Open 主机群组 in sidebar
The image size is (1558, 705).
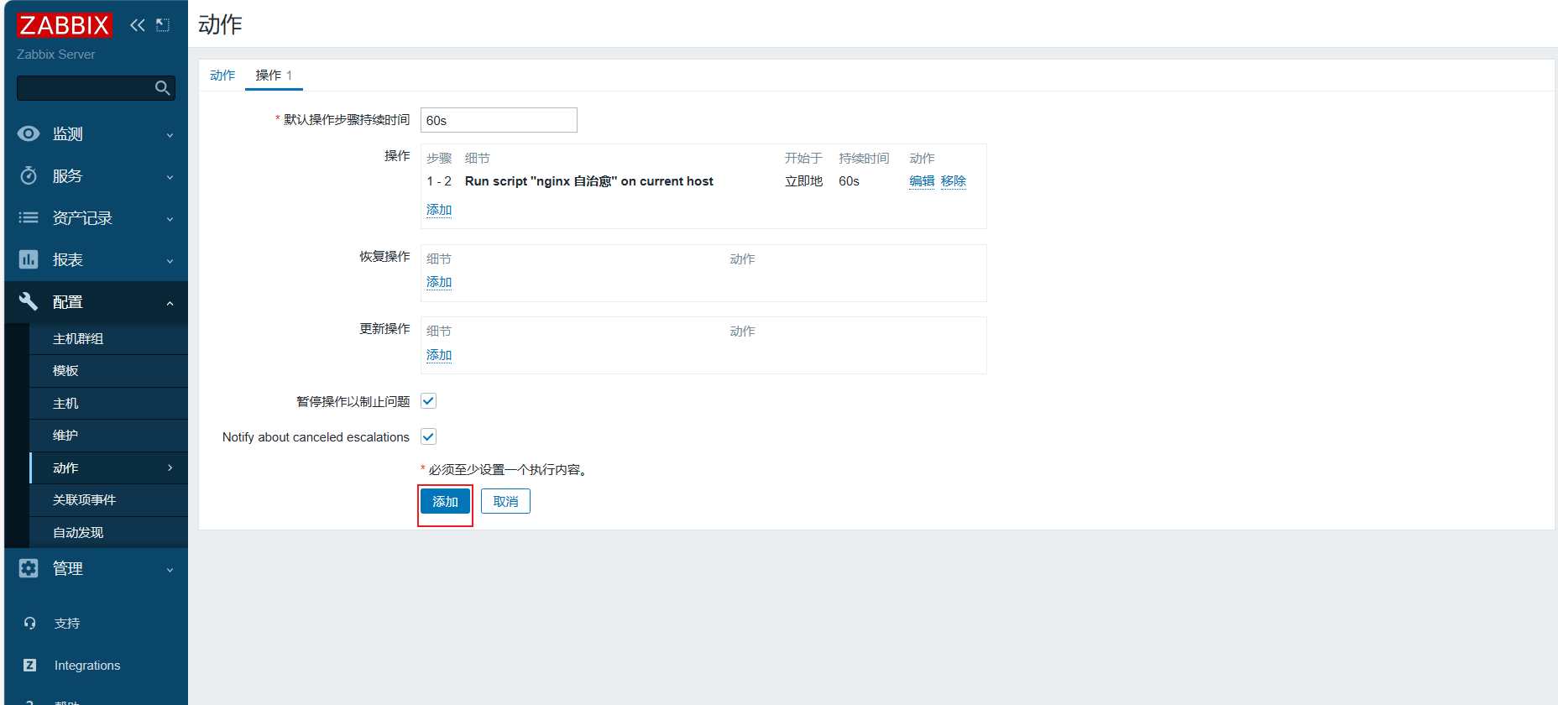[x=78, y=338]
